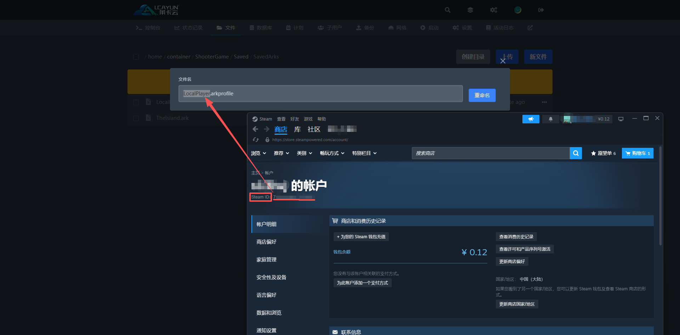This screenshot has height=335, width=680.
Task: Click the Steam announcements megaphone icon
Action: click(531, 119)
